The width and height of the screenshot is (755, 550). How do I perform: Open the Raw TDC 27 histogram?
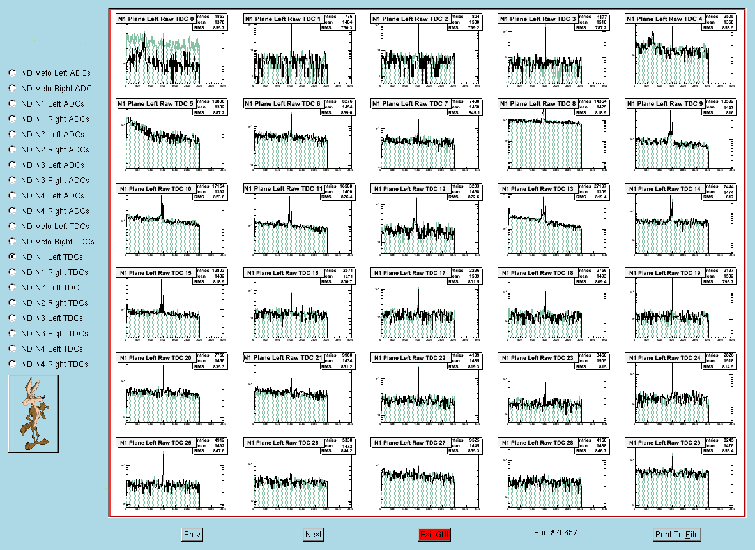point(425,475)
